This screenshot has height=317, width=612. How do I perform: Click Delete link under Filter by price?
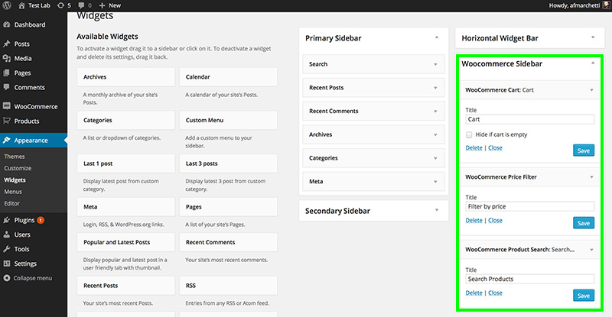(474, 220)
